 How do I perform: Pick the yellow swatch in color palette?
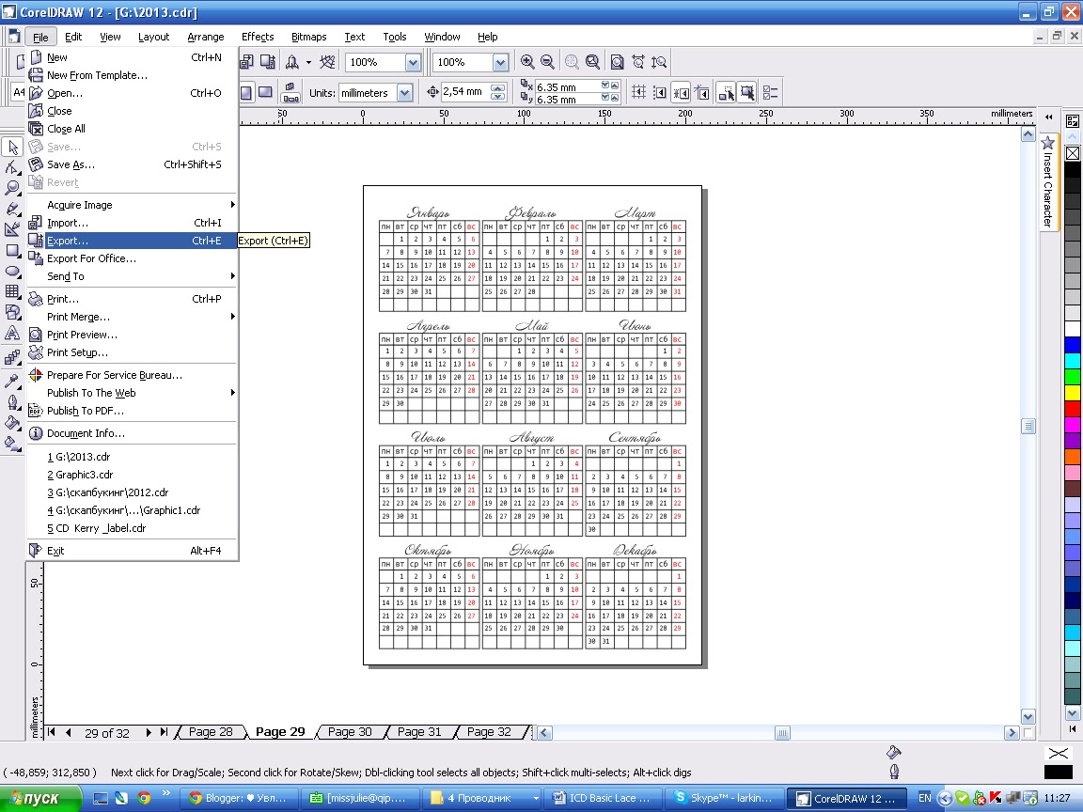1073,393
